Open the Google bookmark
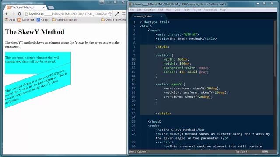 (x=43, y=20)
